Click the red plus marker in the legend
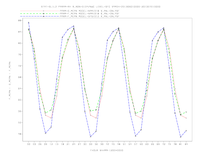The height and width of the screenshot is (157, 203). [x=44, y=11]
